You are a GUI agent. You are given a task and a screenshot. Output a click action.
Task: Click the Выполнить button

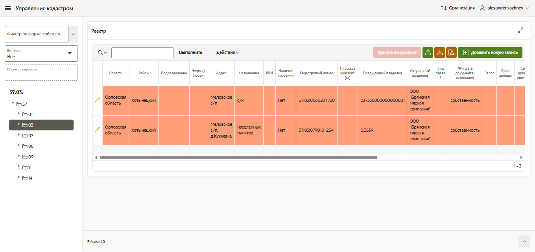190,52
